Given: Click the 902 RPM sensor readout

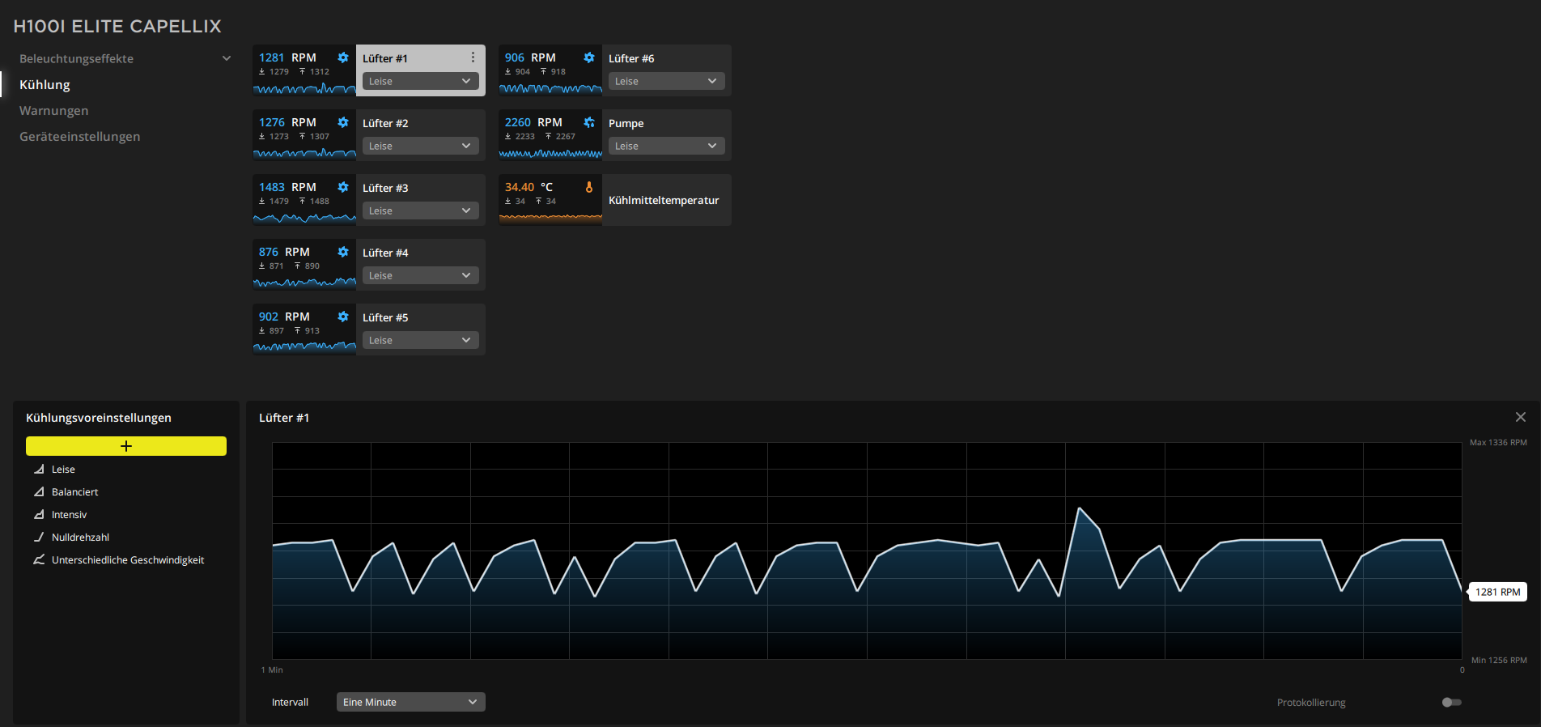Looking at the screenshot, I should [284, 317].
